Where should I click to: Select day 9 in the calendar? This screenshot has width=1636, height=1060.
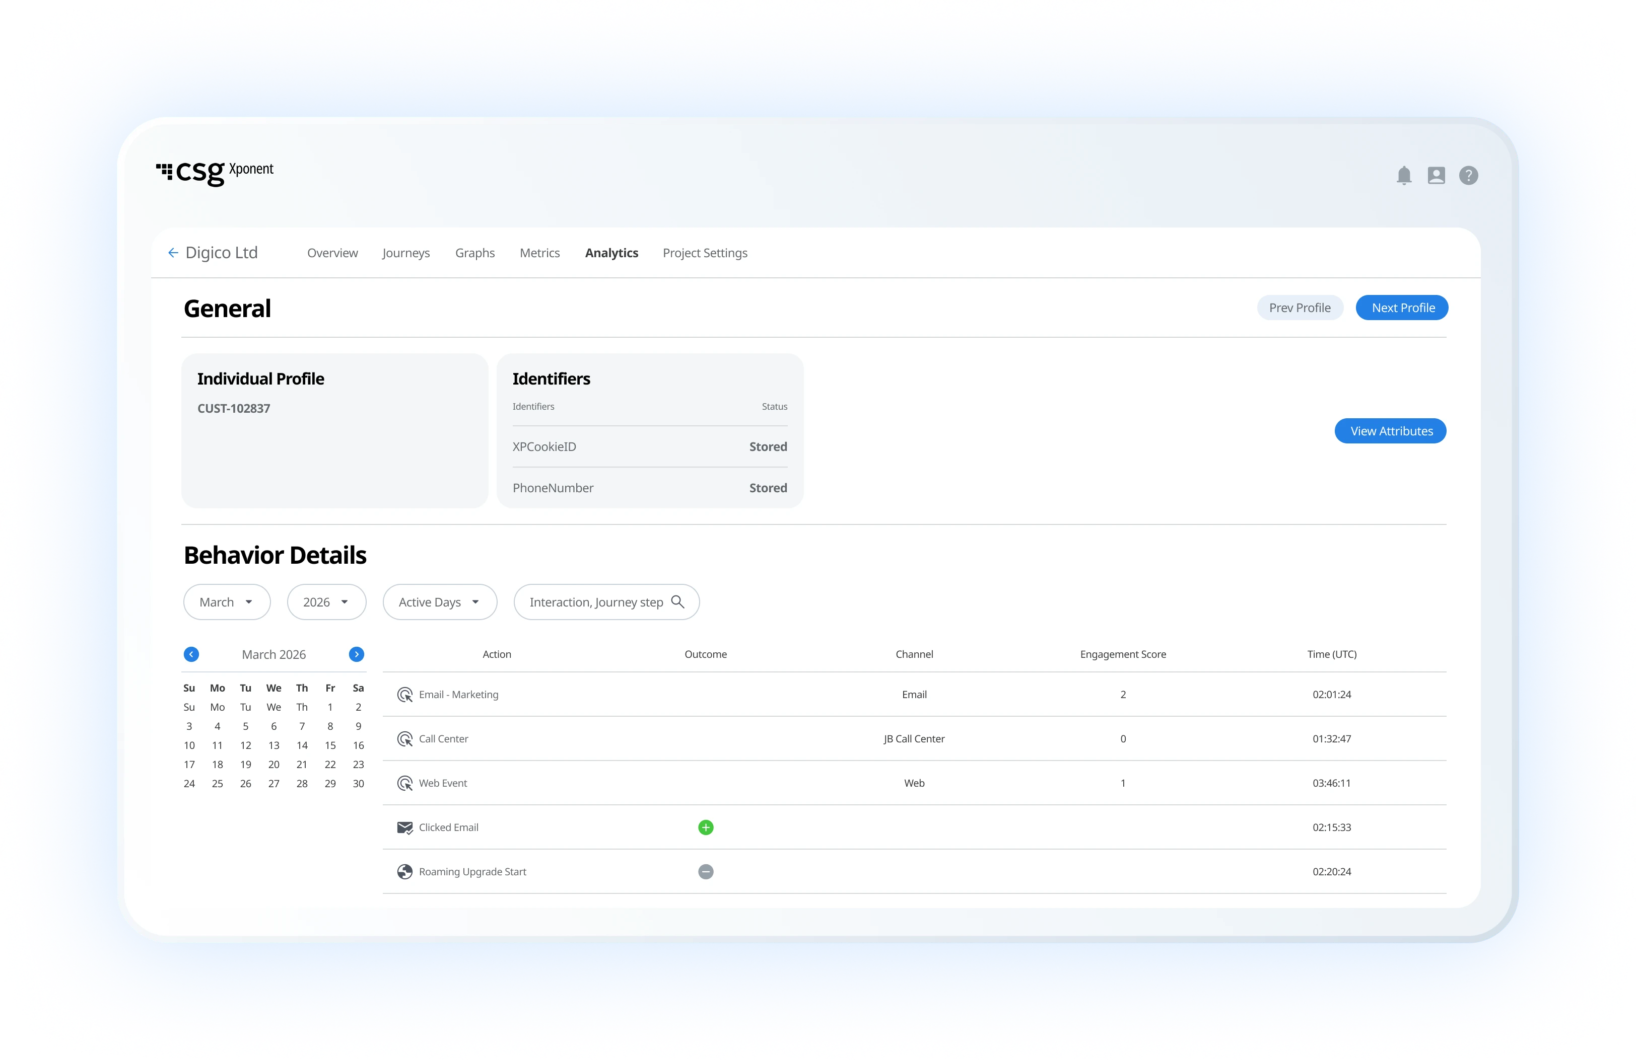358,726
